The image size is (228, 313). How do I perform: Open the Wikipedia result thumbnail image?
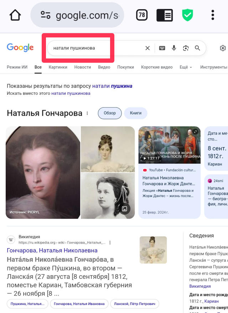pos(153,250)
